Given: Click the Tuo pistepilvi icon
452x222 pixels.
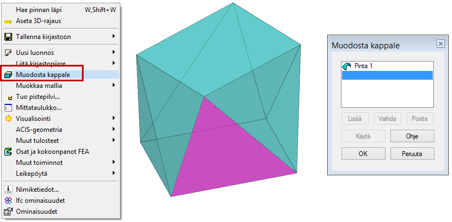Looking at the screenshot, I should click(9, 98).
